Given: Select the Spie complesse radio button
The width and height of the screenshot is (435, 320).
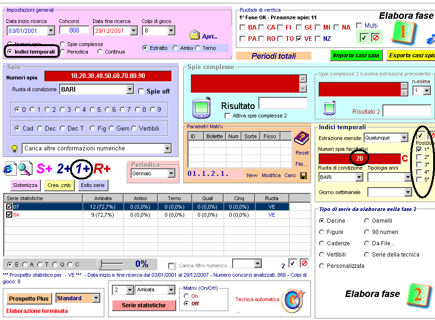Looking at the screenshot, I should click(x=62, y=44).
